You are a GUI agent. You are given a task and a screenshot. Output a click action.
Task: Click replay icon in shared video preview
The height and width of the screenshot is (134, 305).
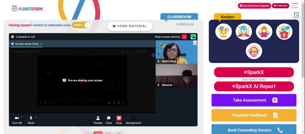click(x=41, y=103)
